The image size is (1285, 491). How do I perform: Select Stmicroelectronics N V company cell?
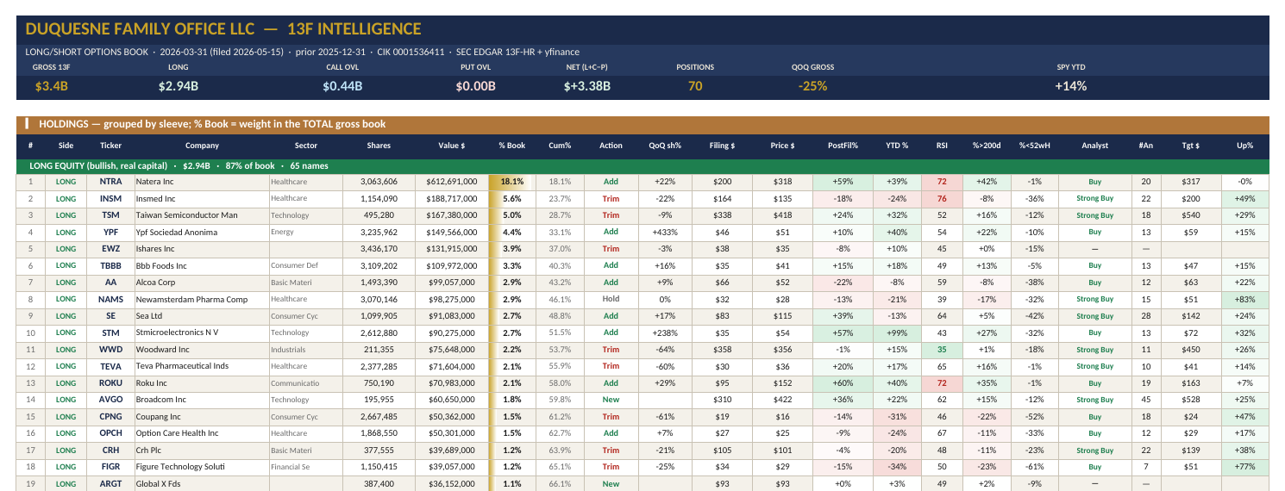(201, 333)
